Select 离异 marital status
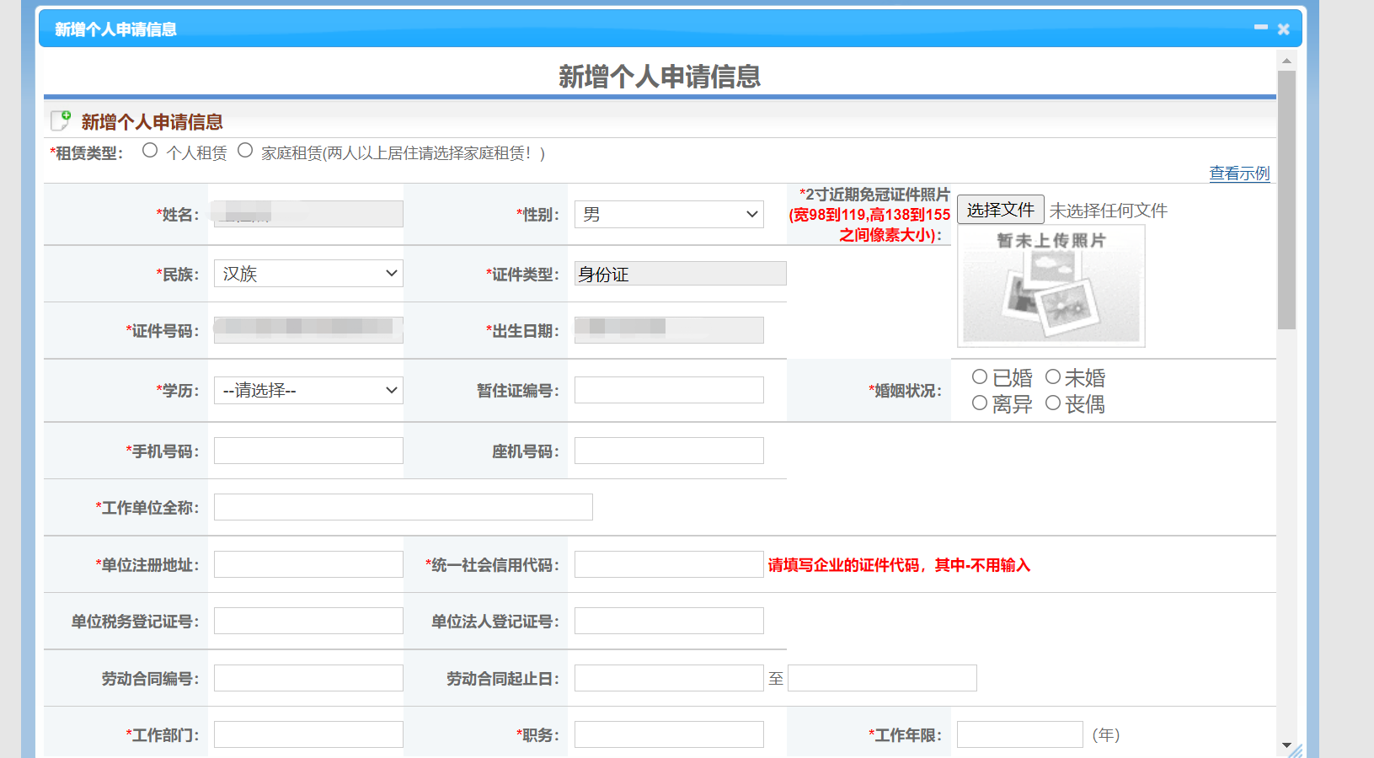The width and height of the screenshot is (1374, 758). (x=980, y=403)
